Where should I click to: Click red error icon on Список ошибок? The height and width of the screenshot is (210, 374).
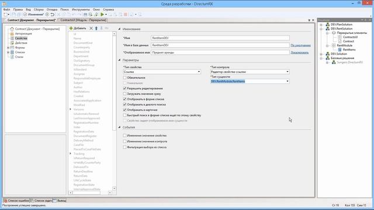(6, 201)
